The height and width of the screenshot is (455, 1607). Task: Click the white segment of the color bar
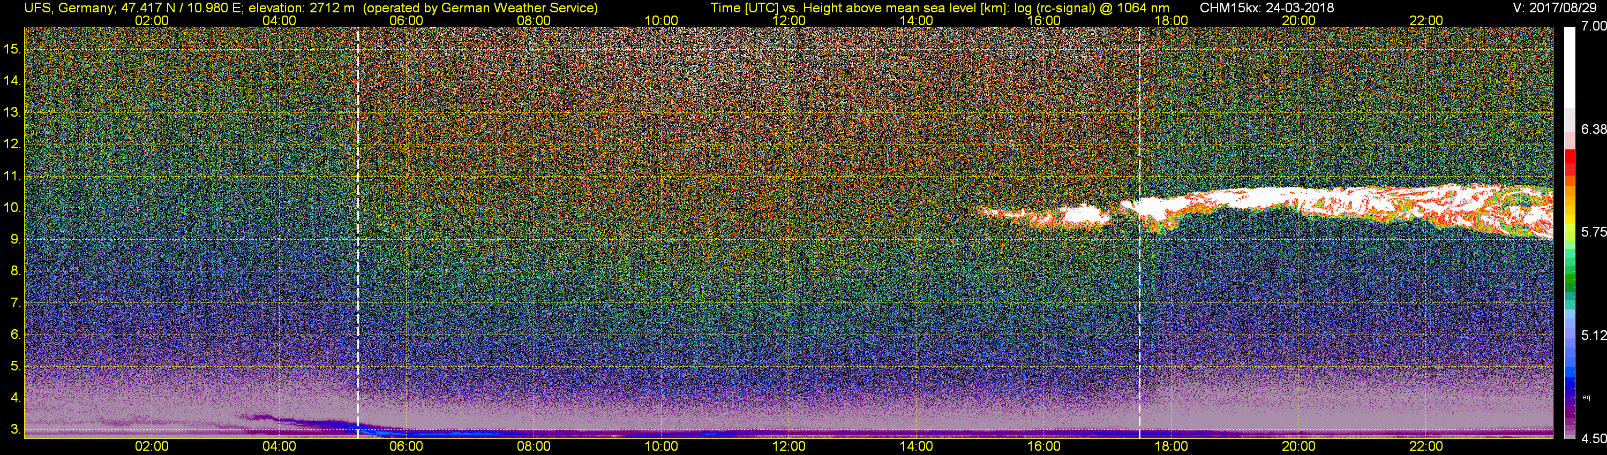coord(1569,68)
